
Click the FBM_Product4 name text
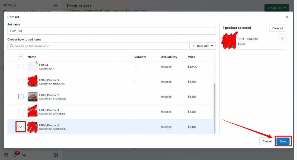pyautogui.click(x=49, y=80)
